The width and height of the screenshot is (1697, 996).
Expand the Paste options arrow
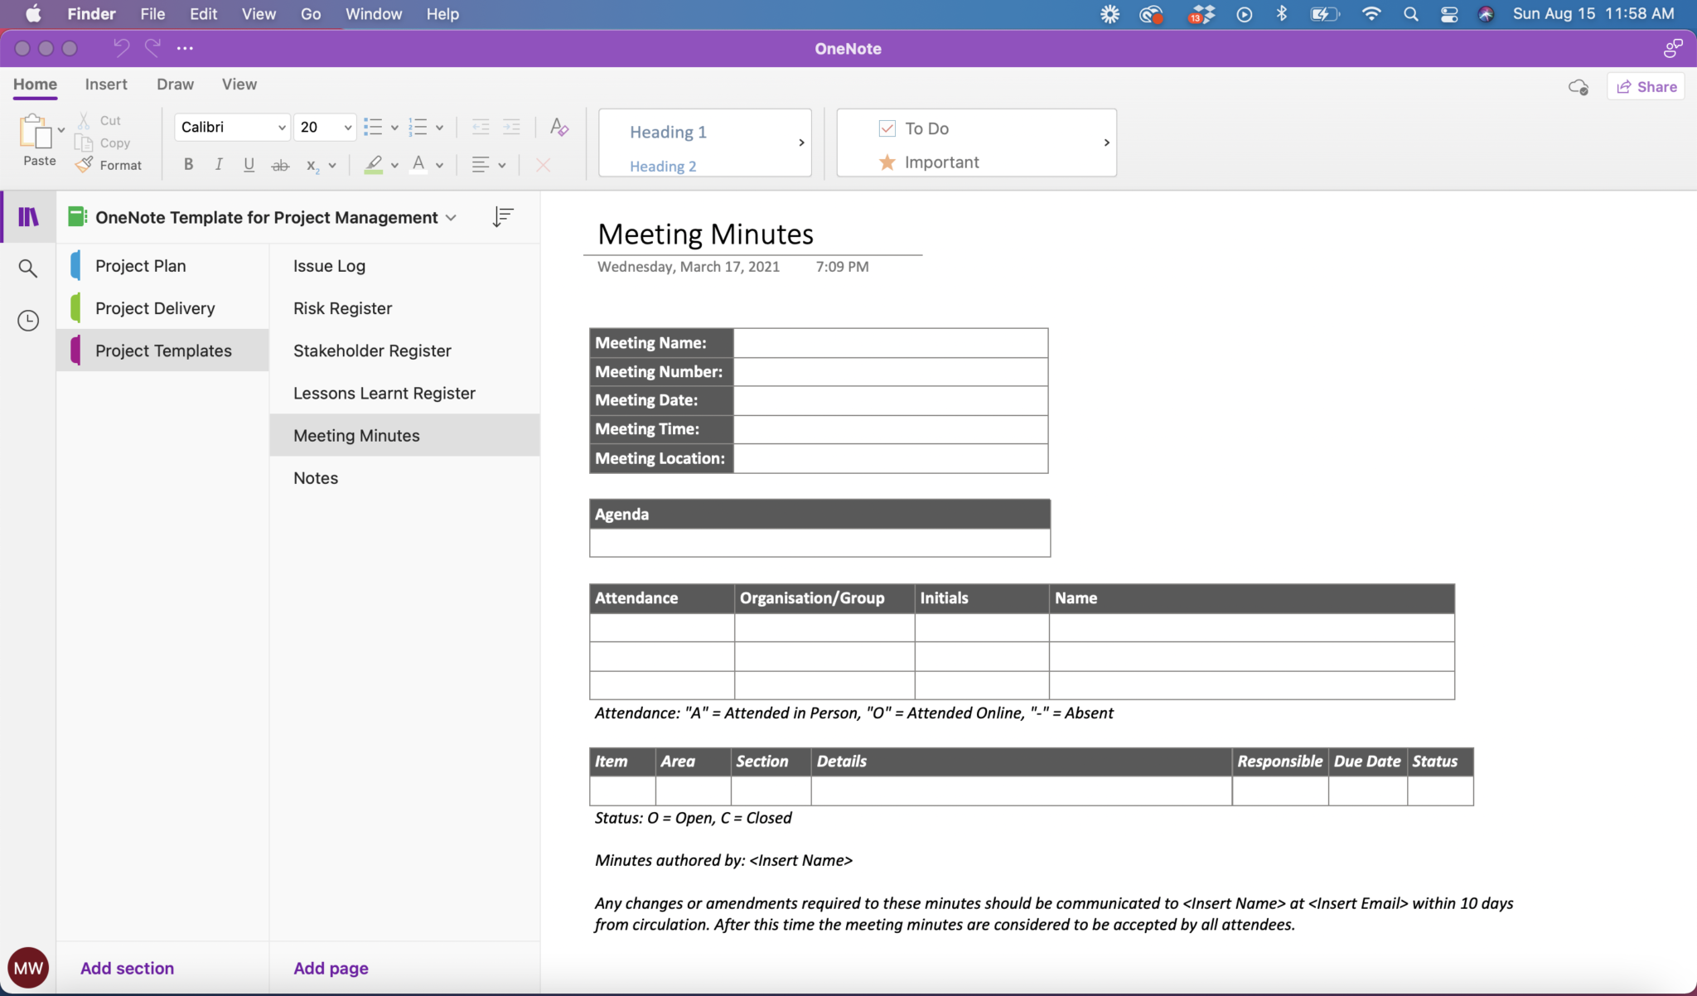(x=61, y=130)
